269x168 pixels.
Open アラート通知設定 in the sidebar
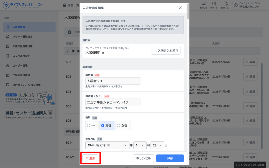[22, 37]
